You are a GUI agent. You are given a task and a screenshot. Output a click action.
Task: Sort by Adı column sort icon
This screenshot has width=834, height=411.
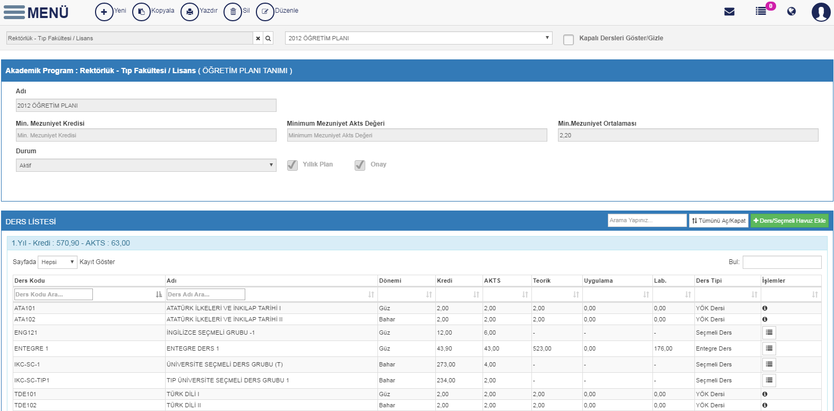click(x=371, y=294)
